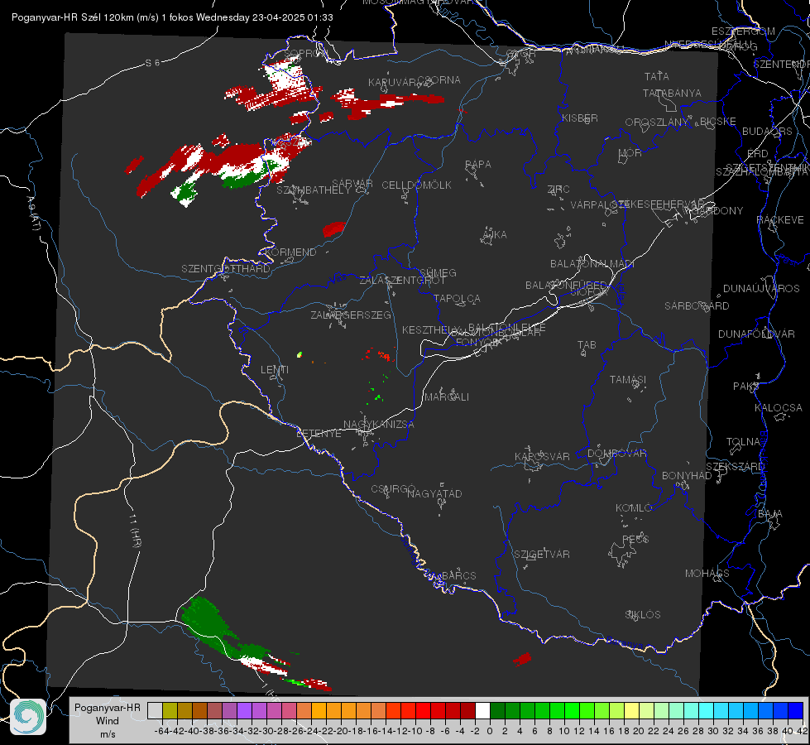This screenshot has height=745, width=810.
Task: Click the RÁCKEVE city label
Action: pos(780,220)
